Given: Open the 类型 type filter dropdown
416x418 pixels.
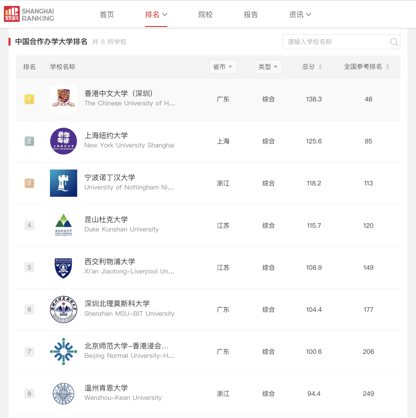Looking at the screenshot, I should (x=268, y=67).
